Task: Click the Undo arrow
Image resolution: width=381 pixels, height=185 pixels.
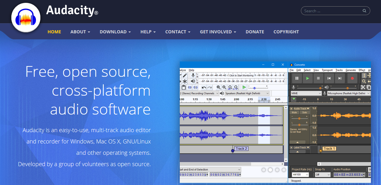Action: [204, 87]
